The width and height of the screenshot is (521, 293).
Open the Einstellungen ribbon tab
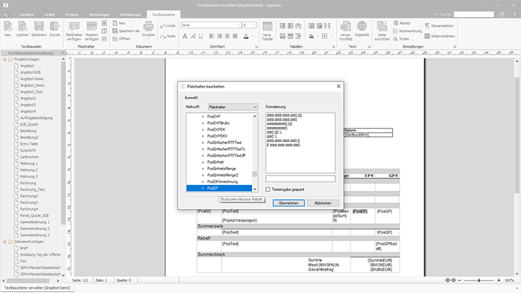tap(131, 14)
